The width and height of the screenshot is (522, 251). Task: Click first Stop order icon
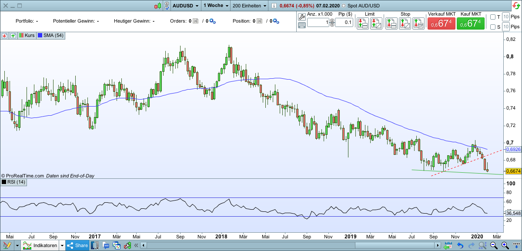(x=391, y=23)
